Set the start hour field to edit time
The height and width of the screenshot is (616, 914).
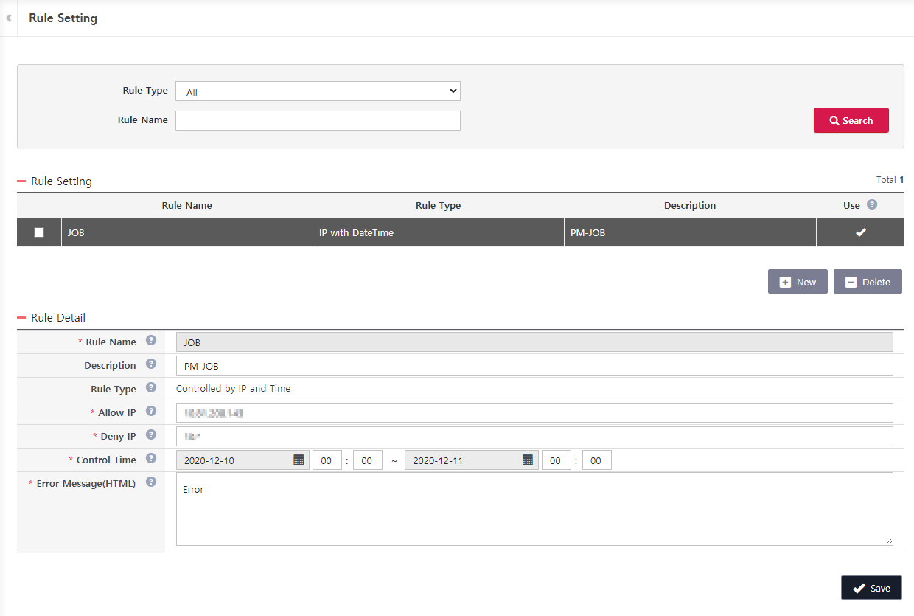tap(327, 460)
